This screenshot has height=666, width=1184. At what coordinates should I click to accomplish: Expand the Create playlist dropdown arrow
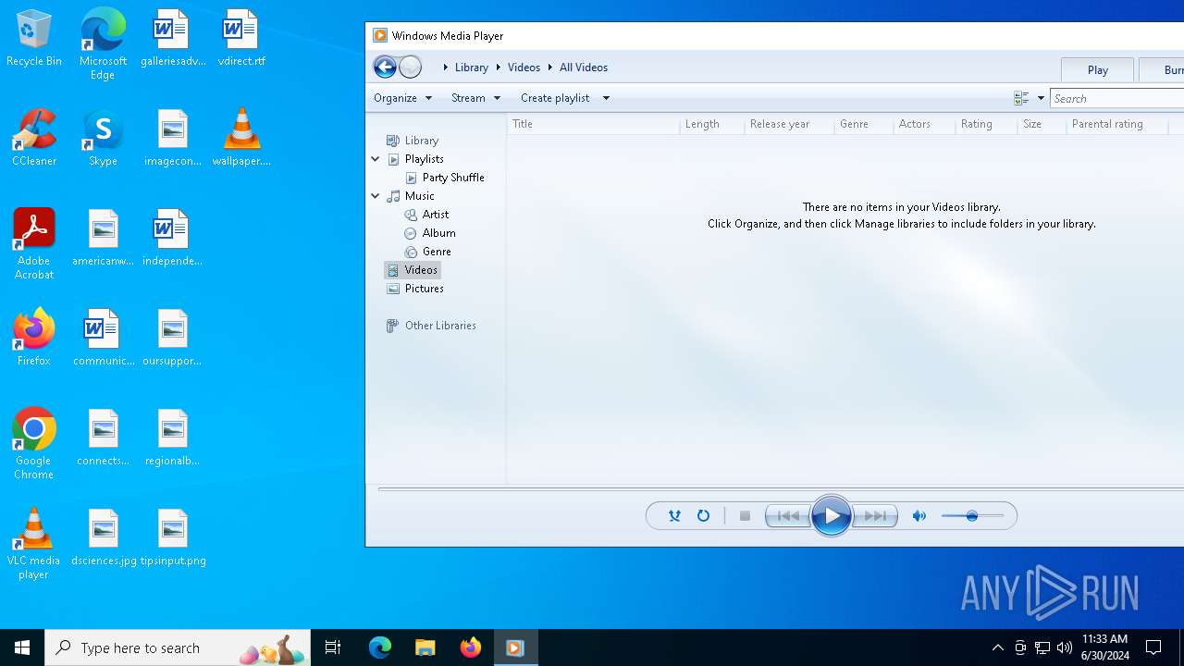606,98
